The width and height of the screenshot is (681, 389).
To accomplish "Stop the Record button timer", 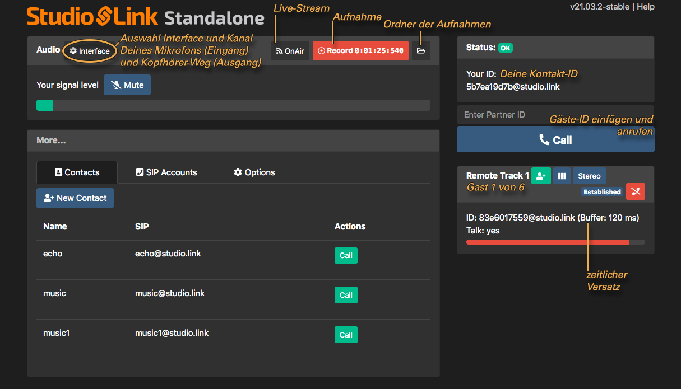I will point(360,51).
